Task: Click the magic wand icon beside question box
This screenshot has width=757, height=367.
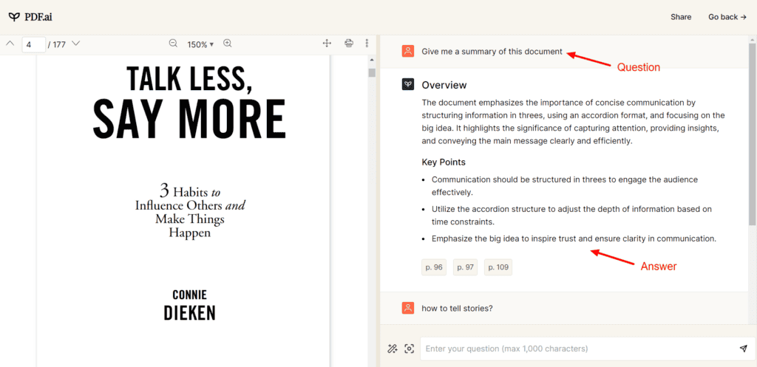Action: (x=393, y=349)
